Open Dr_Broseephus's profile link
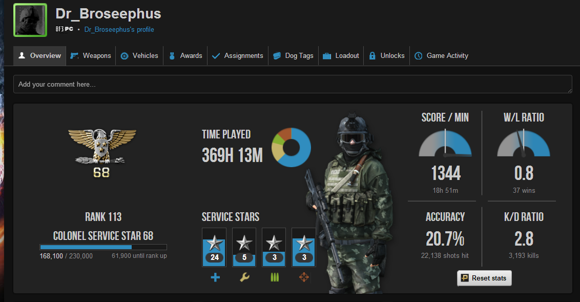Image resolution: width=580 pixels, height=302 pixels. [119, 30]
